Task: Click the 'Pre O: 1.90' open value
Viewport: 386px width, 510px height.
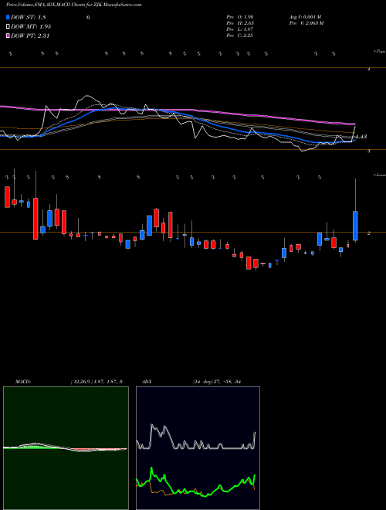Action: click(x=240, y=16)
